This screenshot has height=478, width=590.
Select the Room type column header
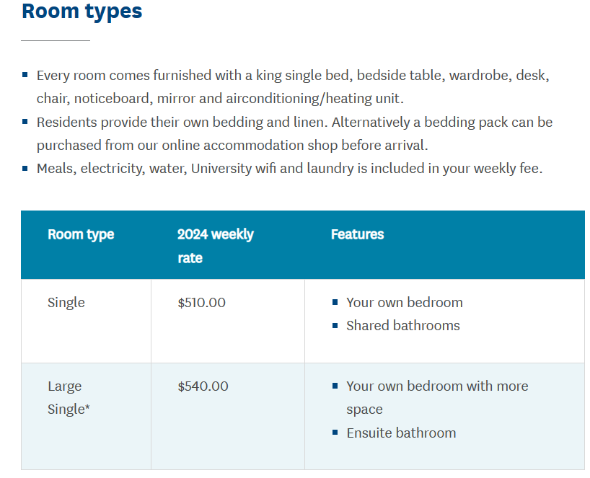tap(81, 234)
